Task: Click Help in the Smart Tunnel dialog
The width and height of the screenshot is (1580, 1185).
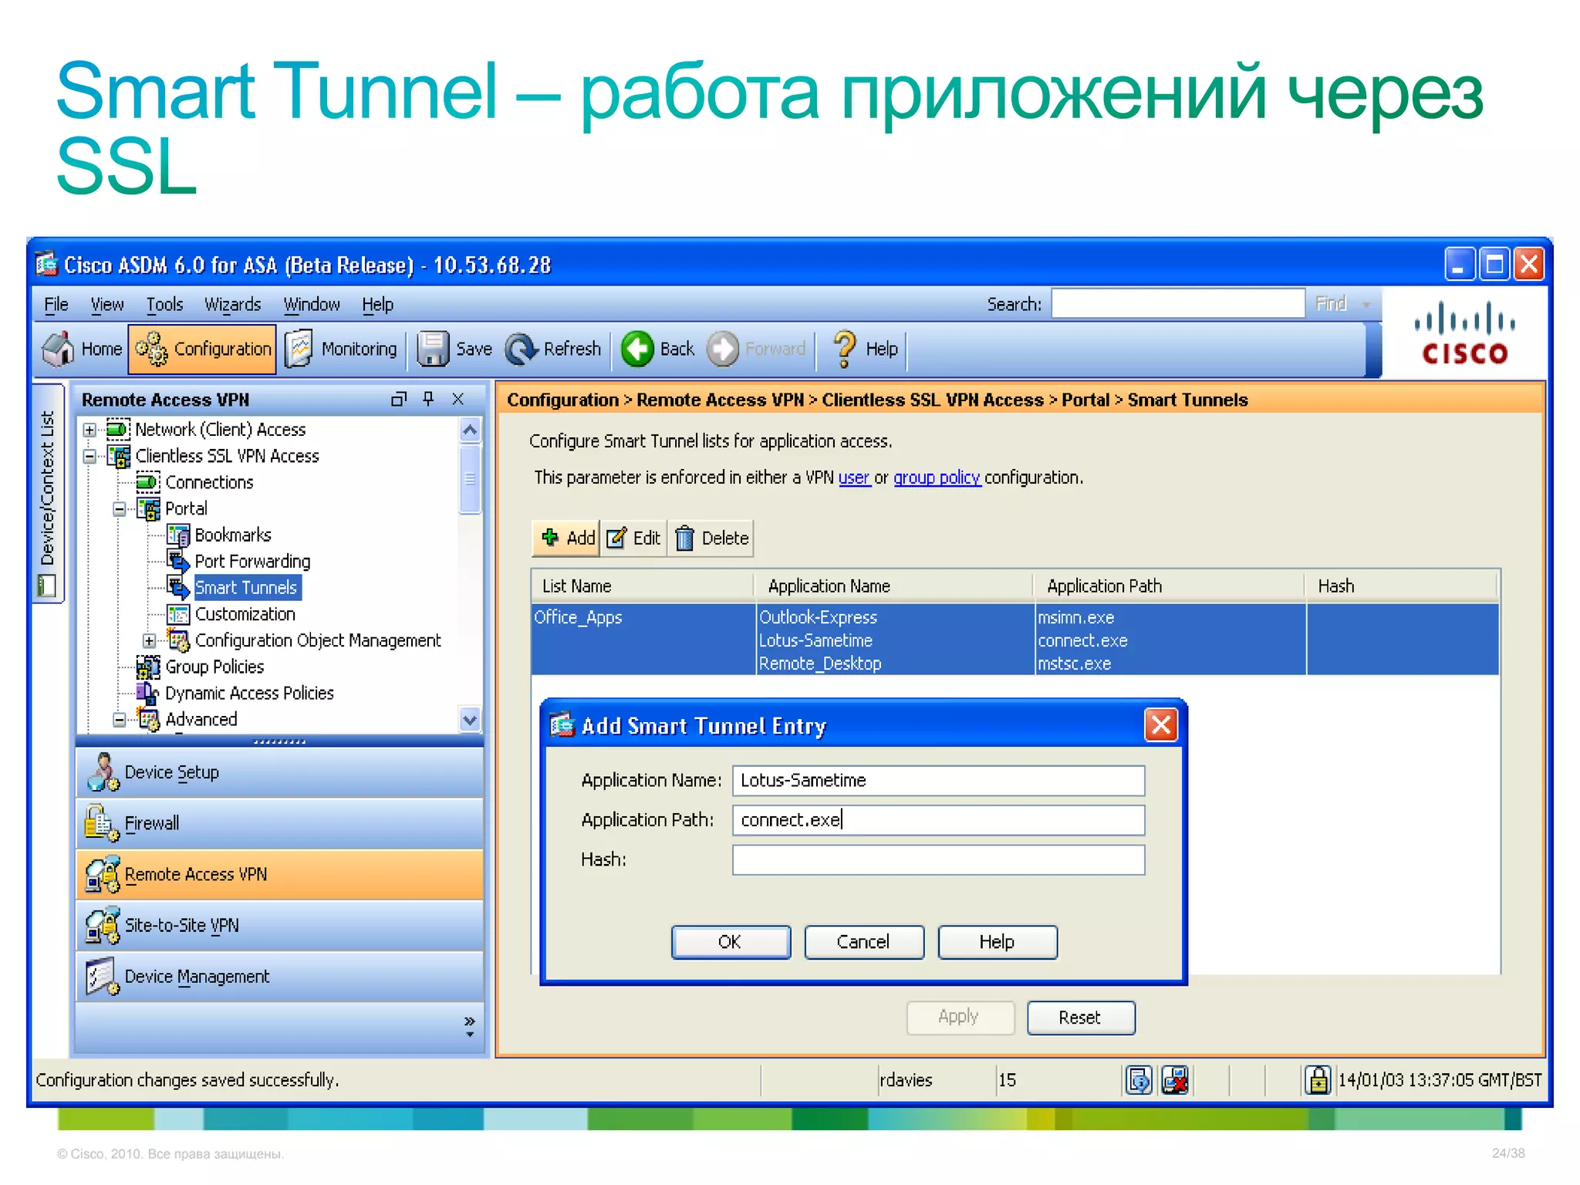Action: [997, 942]
